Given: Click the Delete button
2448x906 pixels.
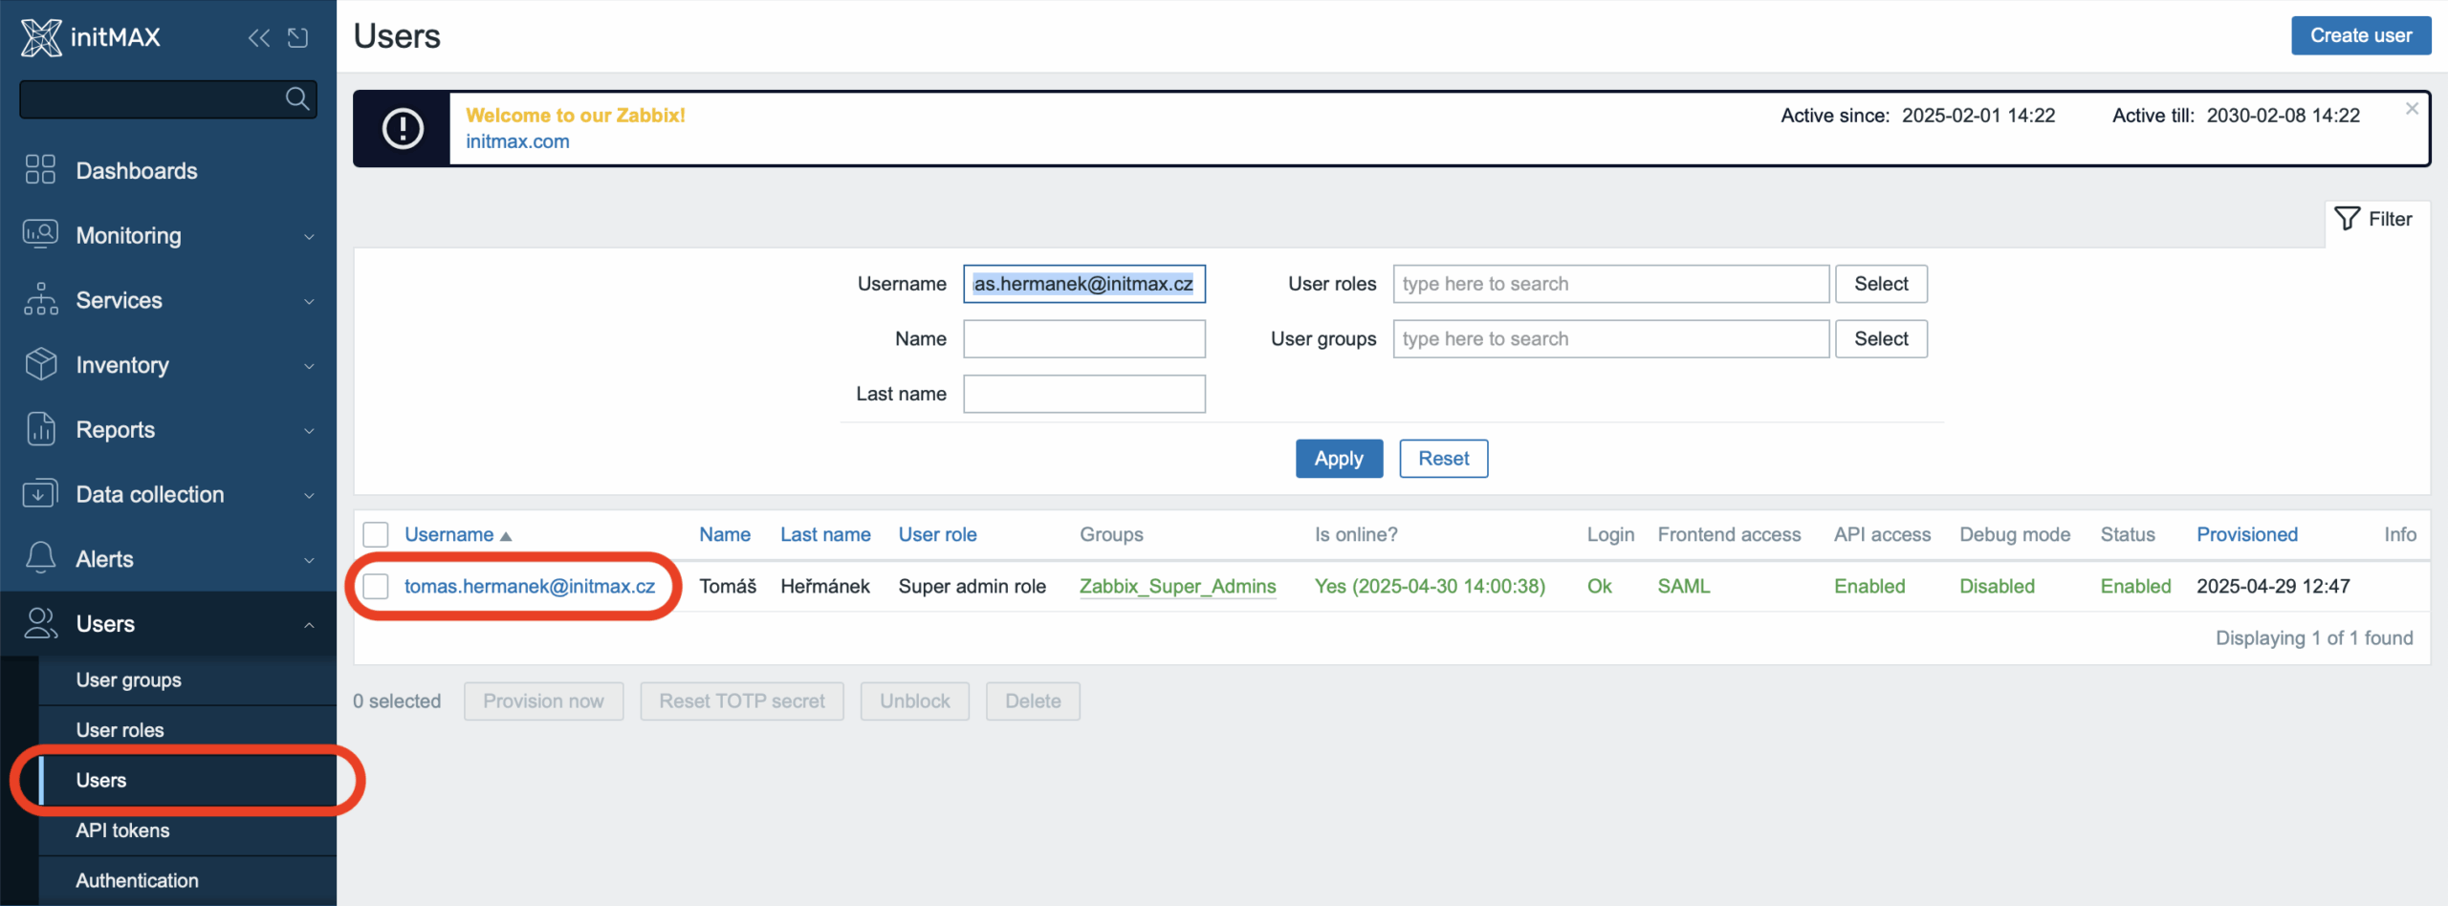Looking at the screenshot, I should click(1033, 701).
